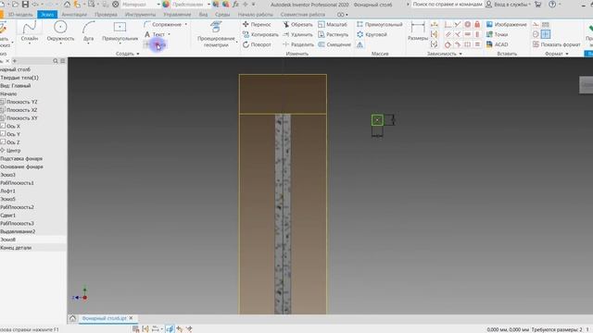Click the home button beside document tabs
Screen dimensions: 593x333
(72, 318)
